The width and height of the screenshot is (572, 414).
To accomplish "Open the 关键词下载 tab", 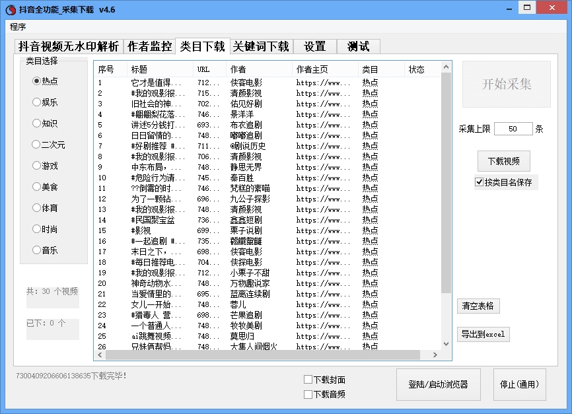I will point(261,47).
